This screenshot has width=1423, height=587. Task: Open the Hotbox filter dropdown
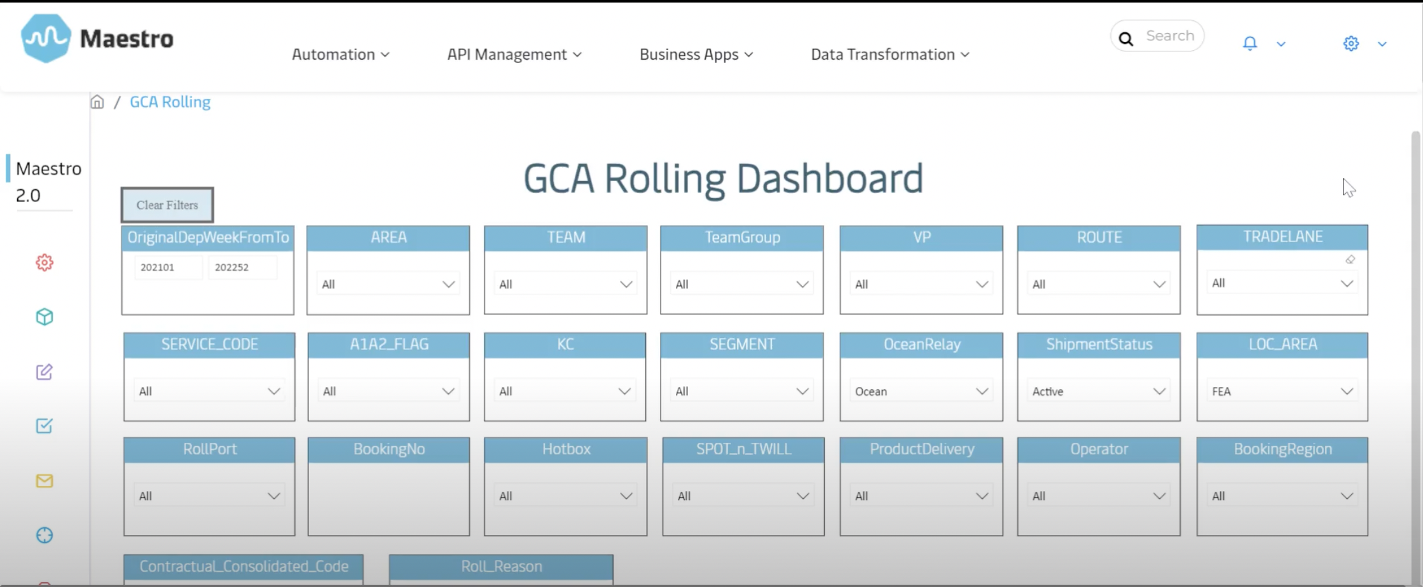(565, 496)
